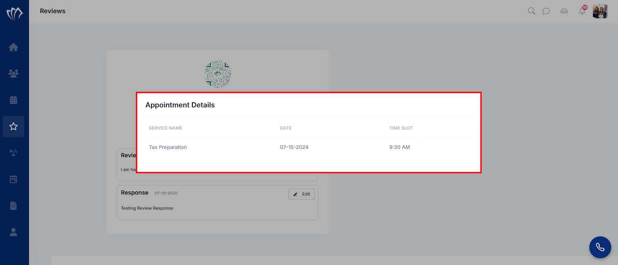Click the 'Response' heading text
The image size is (618, 265).
click(x=134, y=192)
